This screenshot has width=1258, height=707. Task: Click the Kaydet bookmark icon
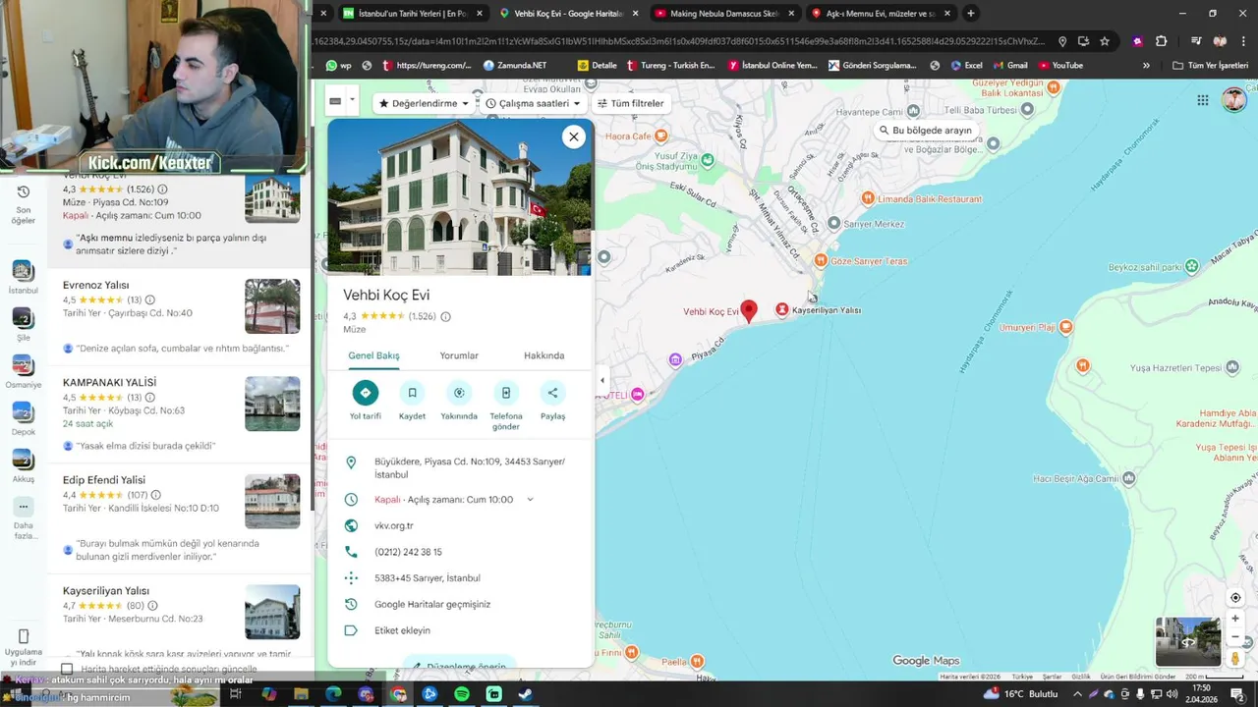point(412,393)
